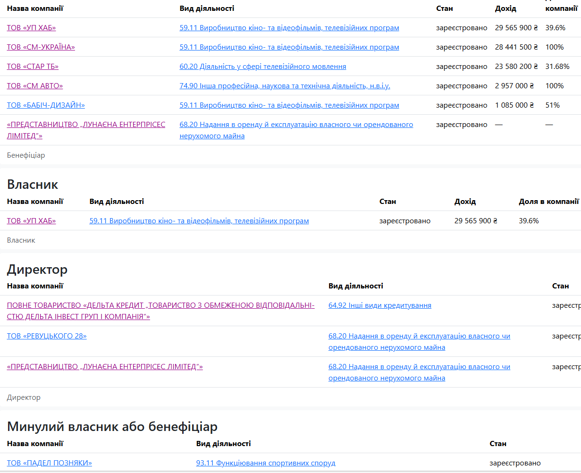This screenshot has width=581, height=473.
Task: Open ТОВ «СМ АВТО» company link
Action: click(x=35, y=86)
